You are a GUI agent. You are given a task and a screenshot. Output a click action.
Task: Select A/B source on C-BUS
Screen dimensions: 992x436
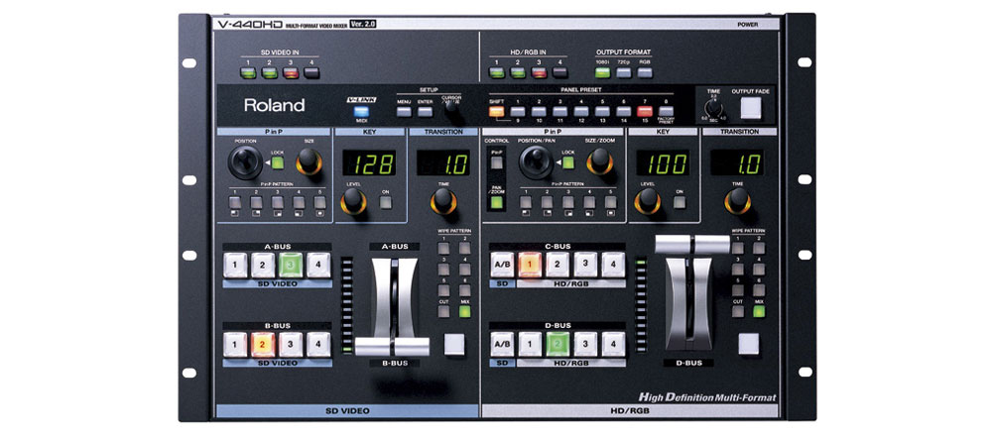tap(502, 265)
